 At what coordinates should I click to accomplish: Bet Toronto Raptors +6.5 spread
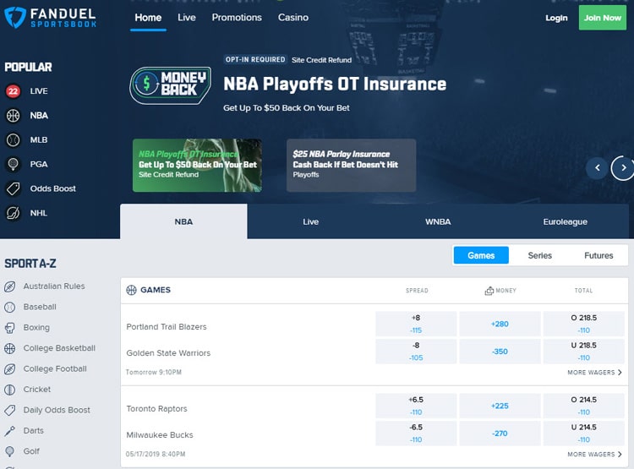point(416,406)
